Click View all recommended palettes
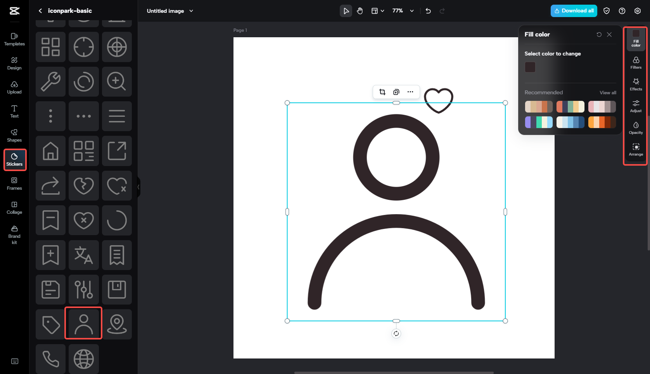The image size is (650, 374). tap(608, 92)
